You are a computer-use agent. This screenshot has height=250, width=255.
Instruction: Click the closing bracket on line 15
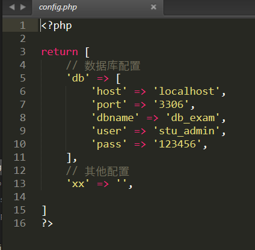(45, 210)
